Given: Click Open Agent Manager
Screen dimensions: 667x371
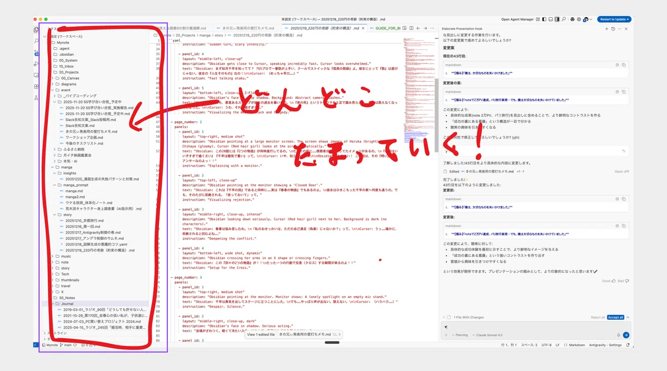Looking at the screenshot, I should pos(517,19).
